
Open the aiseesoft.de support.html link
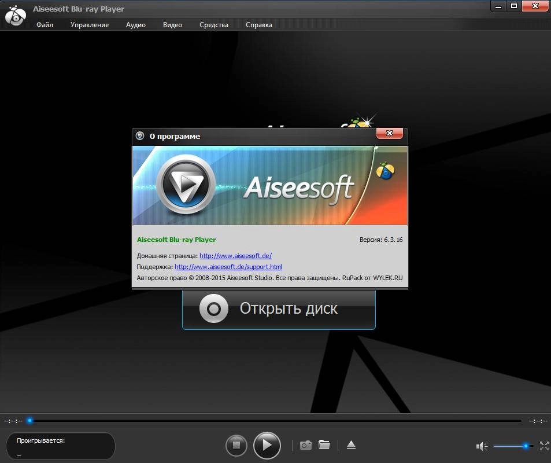pos(228,267)
